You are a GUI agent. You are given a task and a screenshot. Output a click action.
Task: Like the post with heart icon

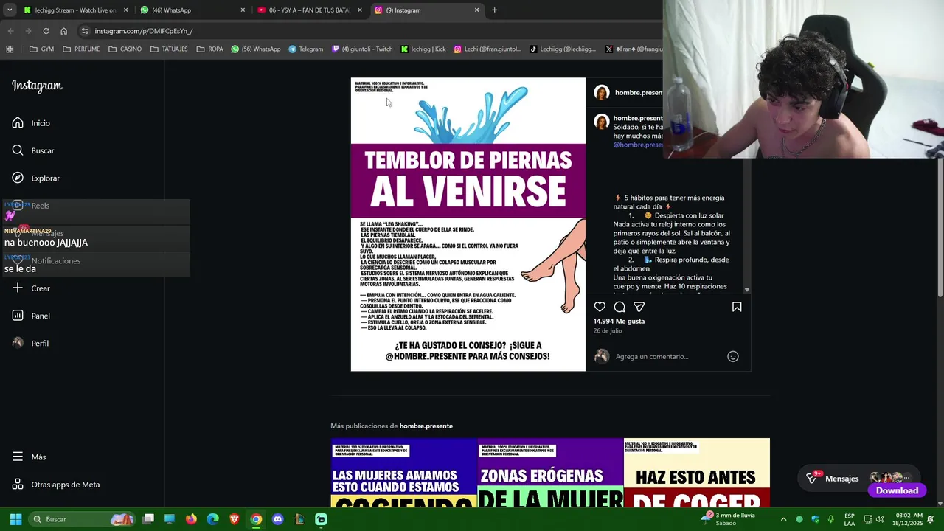click(x=600, y=307)
